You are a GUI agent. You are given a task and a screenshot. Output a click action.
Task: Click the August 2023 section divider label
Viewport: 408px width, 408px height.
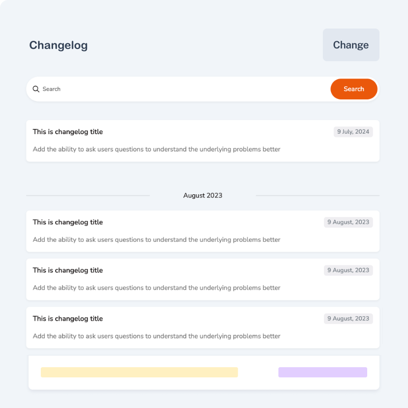click(x=202, y=195)
